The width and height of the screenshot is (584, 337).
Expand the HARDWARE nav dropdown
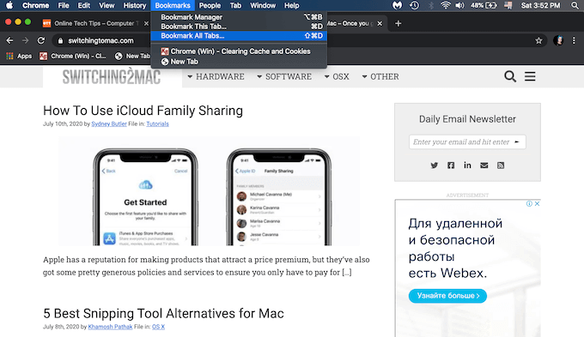[x=216, y=76]
